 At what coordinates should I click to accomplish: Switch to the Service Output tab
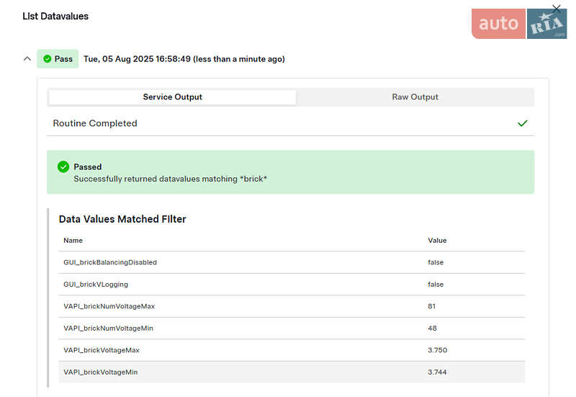[172, 97]
